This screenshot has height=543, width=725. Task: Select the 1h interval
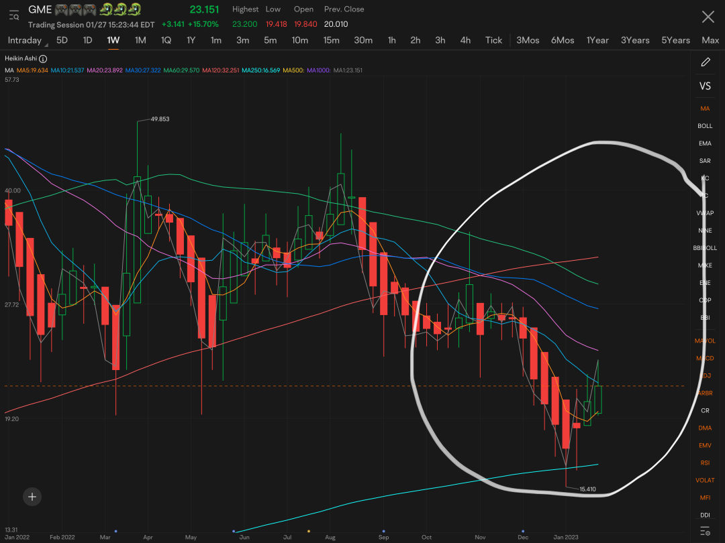click(x=391, y=40)
